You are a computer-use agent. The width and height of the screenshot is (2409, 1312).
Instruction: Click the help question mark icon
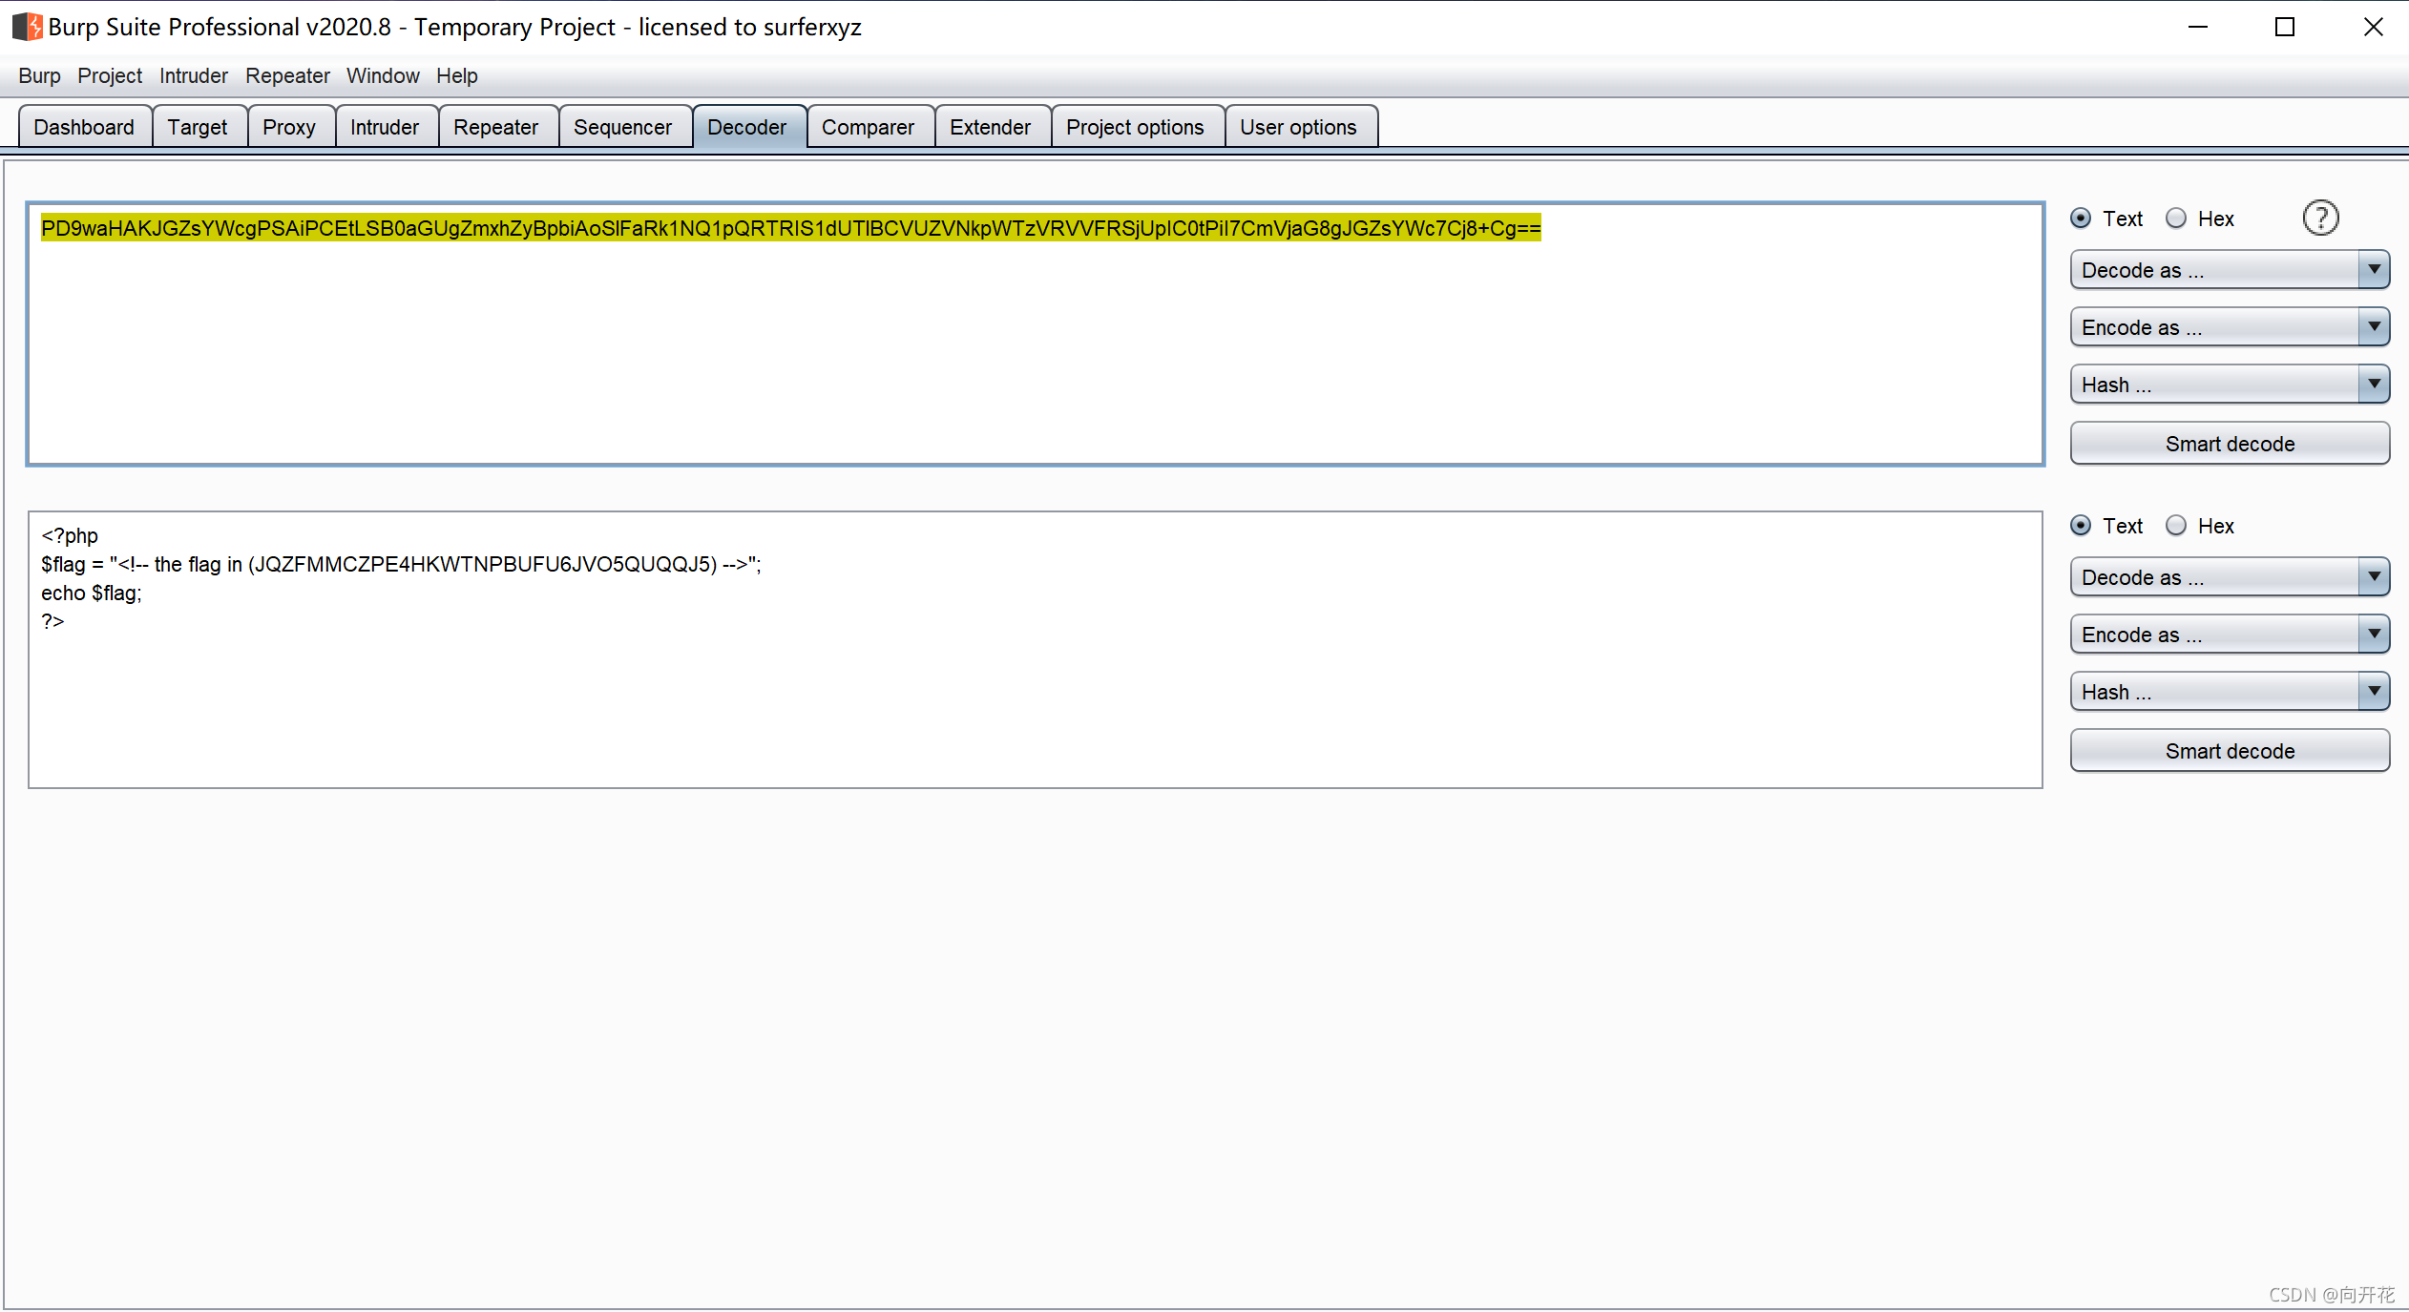coord(2320,219)
